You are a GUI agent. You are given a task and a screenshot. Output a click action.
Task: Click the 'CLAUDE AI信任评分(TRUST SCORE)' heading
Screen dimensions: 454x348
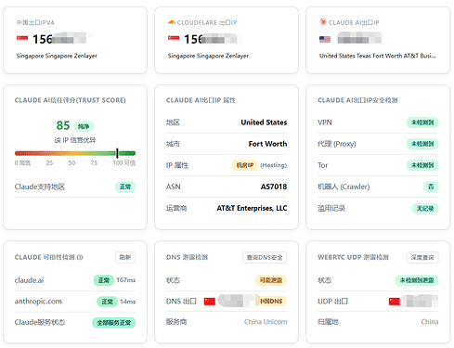click(71, 100)
